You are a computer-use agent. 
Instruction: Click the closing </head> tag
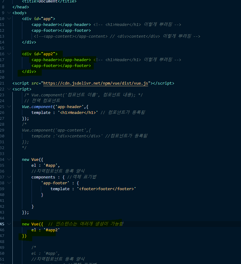point(21,7)
